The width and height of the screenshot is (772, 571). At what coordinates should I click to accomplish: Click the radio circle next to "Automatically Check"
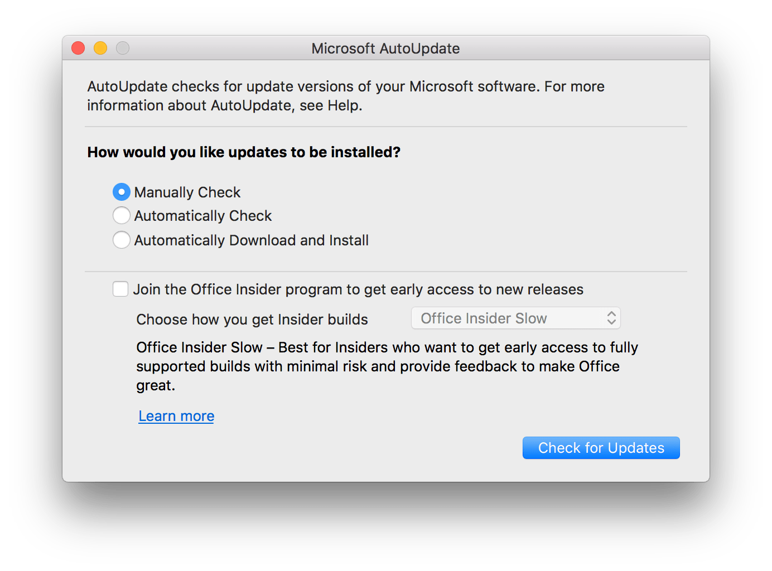tap(121, 215)
